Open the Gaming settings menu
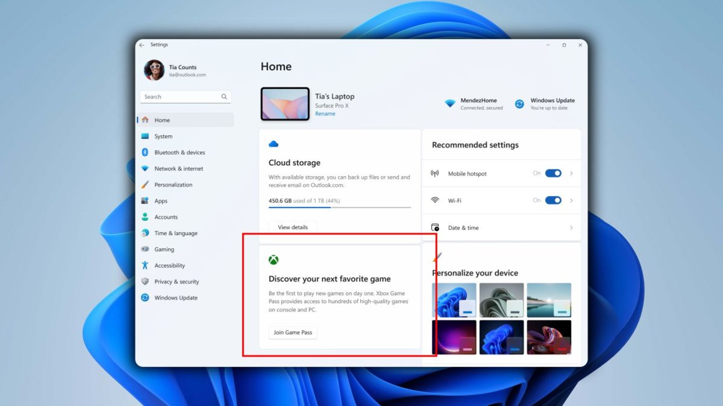The height and width of the screenshot is (406, 723). [164, 249]
